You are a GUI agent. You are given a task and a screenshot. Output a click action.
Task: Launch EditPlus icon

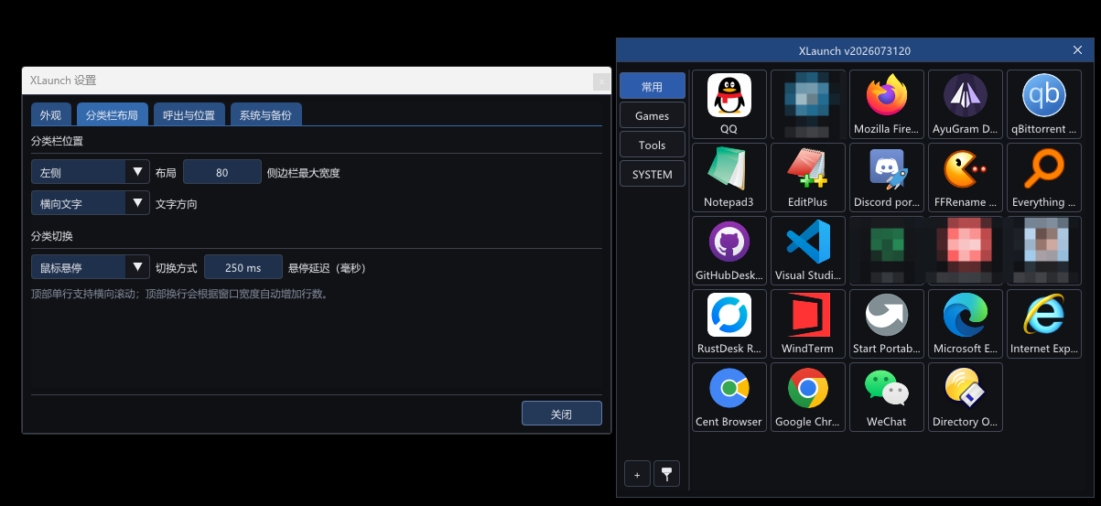(807, 178)
